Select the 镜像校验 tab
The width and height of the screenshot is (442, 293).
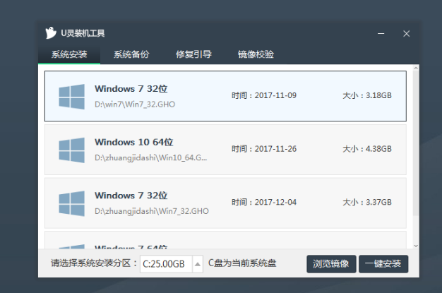(x=256, y=54)
